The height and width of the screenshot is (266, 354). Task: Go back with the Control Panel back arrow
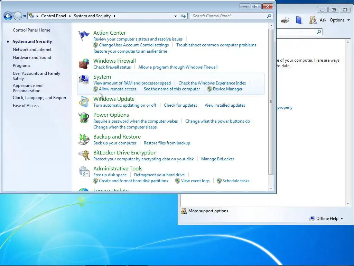click(x=8, y=16)
